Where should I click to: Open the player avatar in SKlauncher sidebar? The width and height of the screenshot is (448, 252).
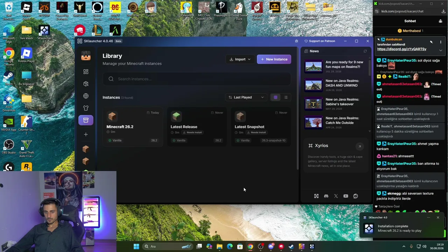coord(86,56)
